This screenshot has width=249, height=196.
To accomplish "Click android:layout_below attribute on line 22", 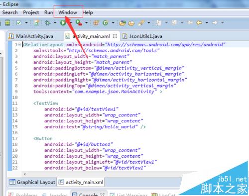I will tap(72, 168).
